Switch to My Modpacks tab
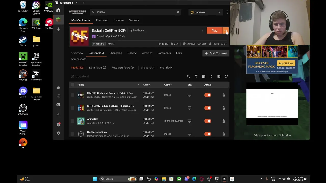 tap(81, 20)
